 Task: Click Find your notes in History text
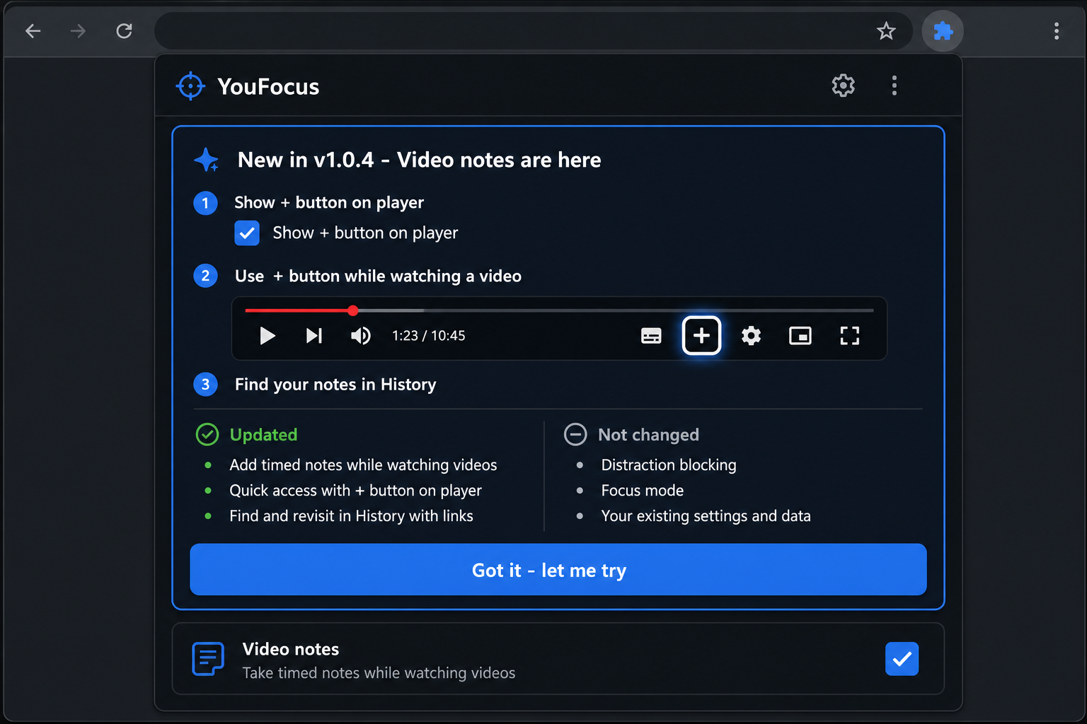(335, 385)
